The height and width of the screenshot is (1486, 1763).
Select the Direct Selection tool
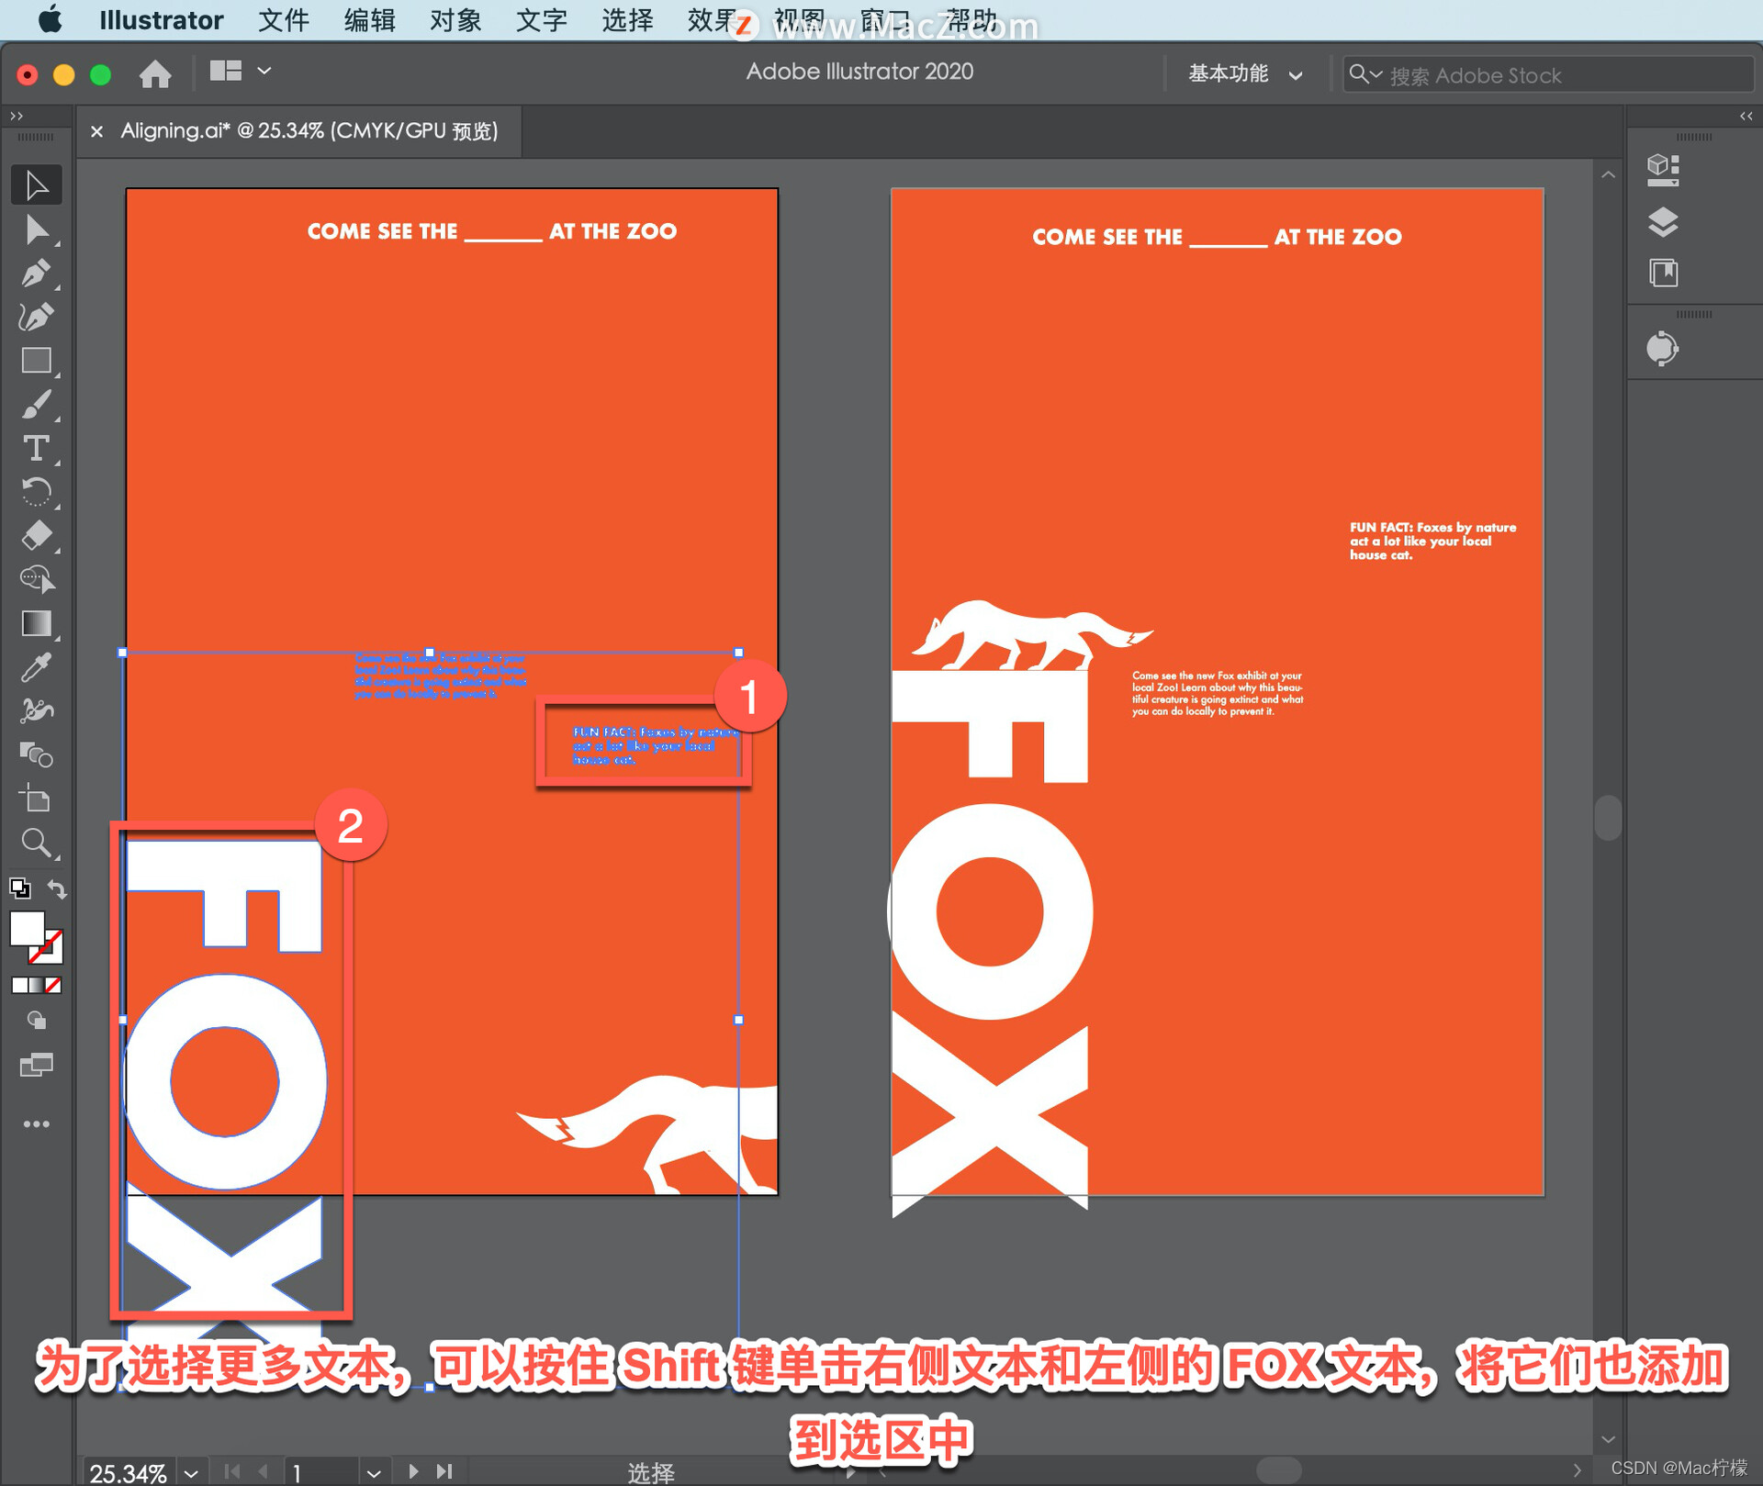click(36, 229)
